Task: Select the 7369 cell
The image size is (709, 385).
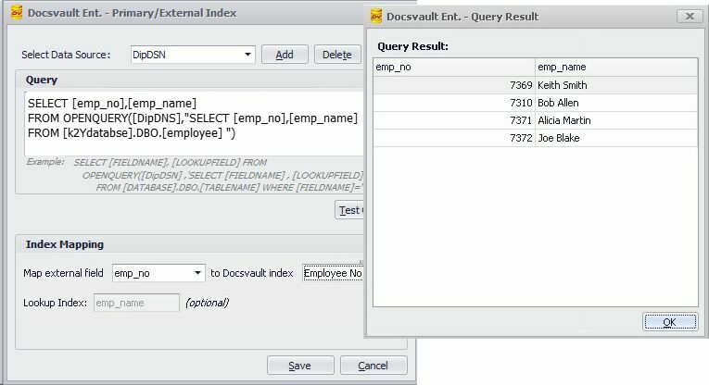Action: (454, 85)
